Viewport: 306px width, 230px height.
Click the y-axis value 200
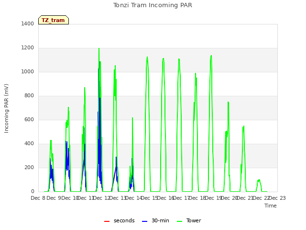pos(29,167)
